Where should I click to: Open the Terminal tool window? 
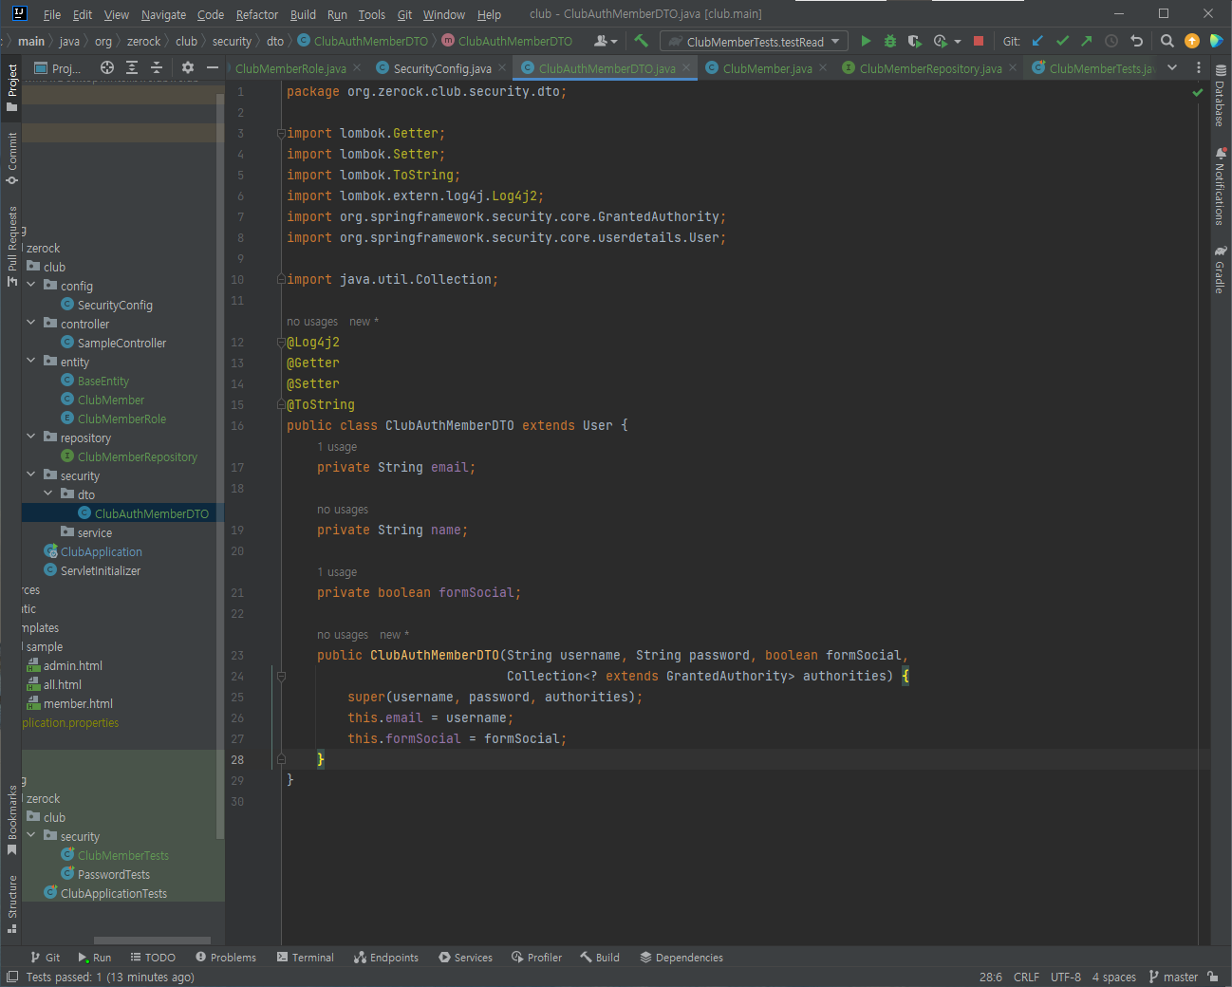306,958
